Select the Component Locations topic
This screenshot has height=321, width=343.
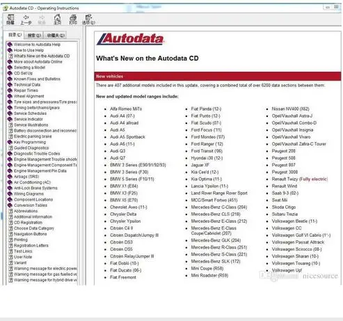coord(33,199)
